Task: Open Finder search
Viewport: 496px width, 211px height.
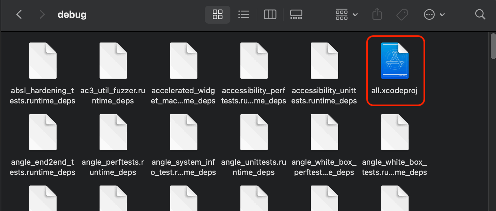Action: click(480, 14)
